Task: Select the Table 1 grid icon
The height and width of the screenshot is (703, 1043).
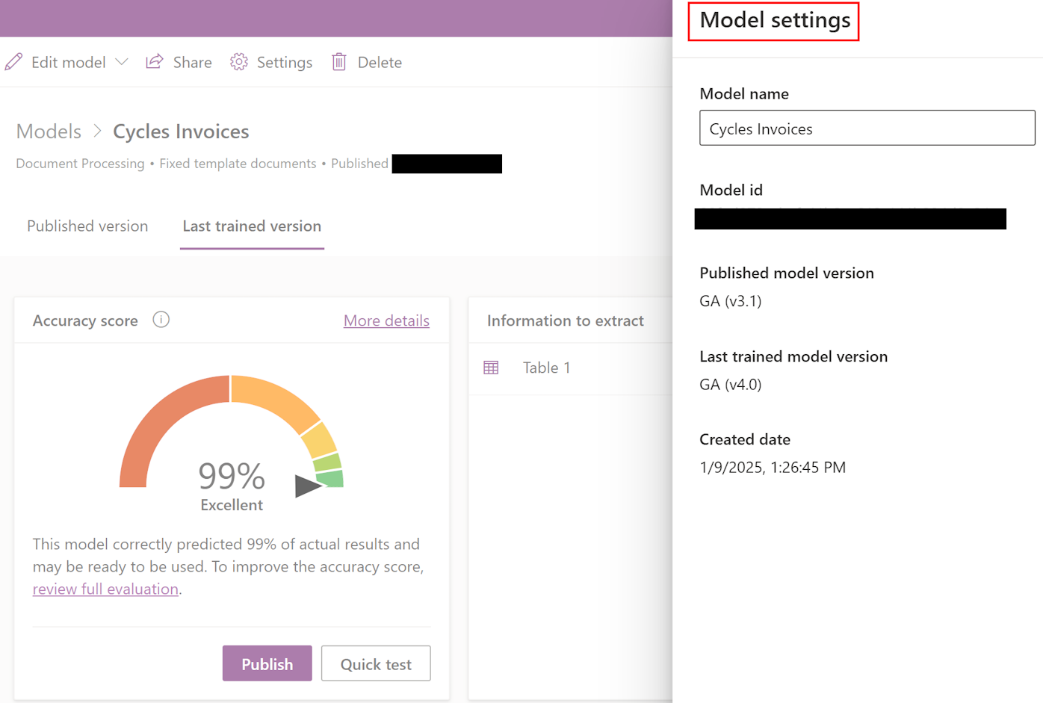Action: (492, 367)
